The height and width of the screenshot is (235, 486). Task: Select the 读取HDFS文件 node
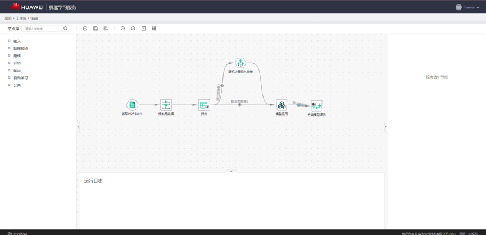coord(132,105)
